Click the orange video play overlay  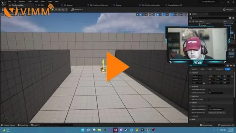click(x=117, y=67)
